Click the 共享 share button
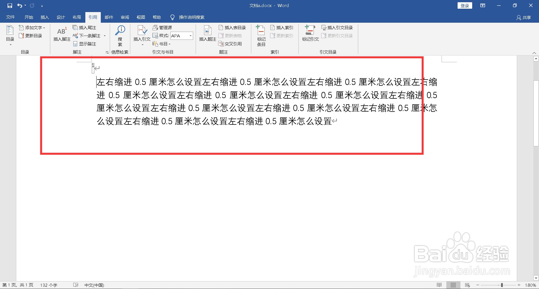This screenshot has height=289, width=539. [x=524, y=18]
